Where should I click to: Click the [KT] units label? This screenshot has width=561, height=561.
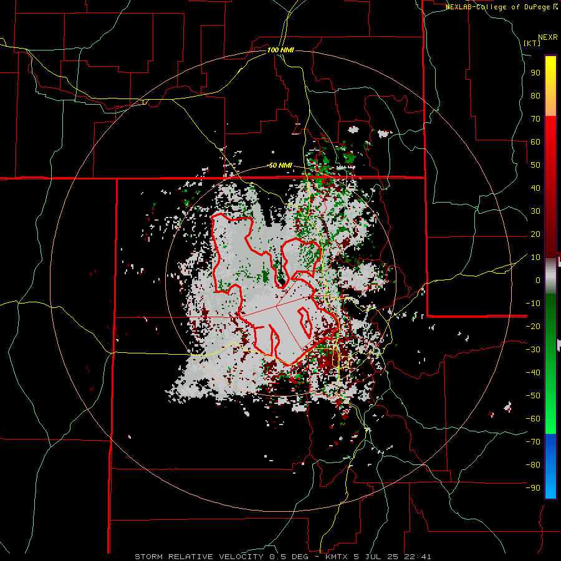tap(532, 43)
